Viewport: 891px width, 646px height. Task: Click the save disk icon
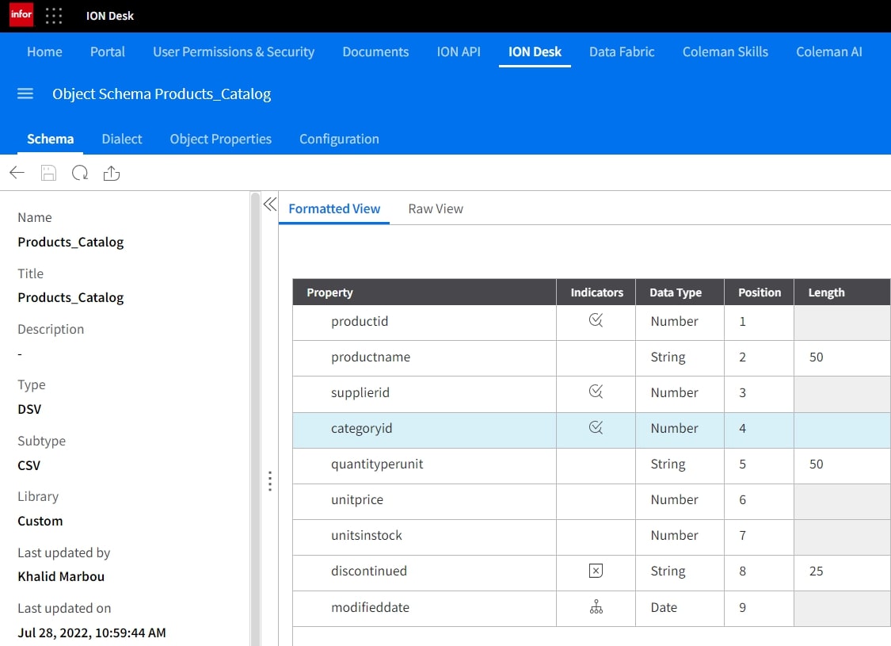pyautogui.click(x=49, y=173)
